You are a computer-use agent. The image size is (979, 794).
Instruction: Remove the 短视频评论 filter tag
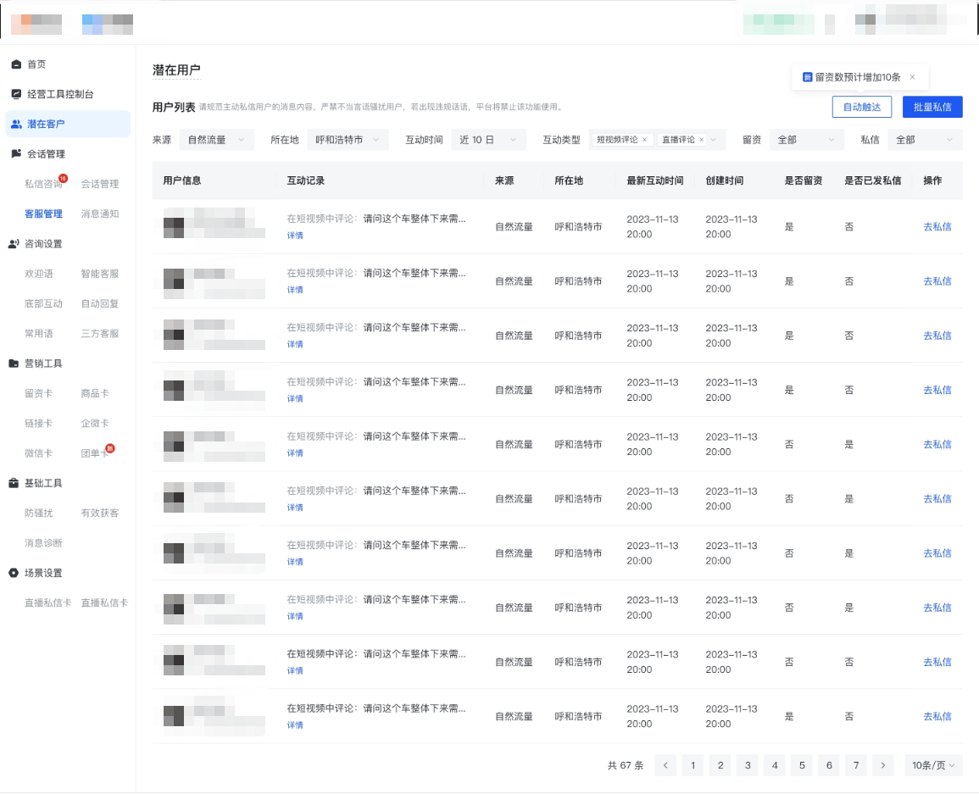tap(644, 140)
